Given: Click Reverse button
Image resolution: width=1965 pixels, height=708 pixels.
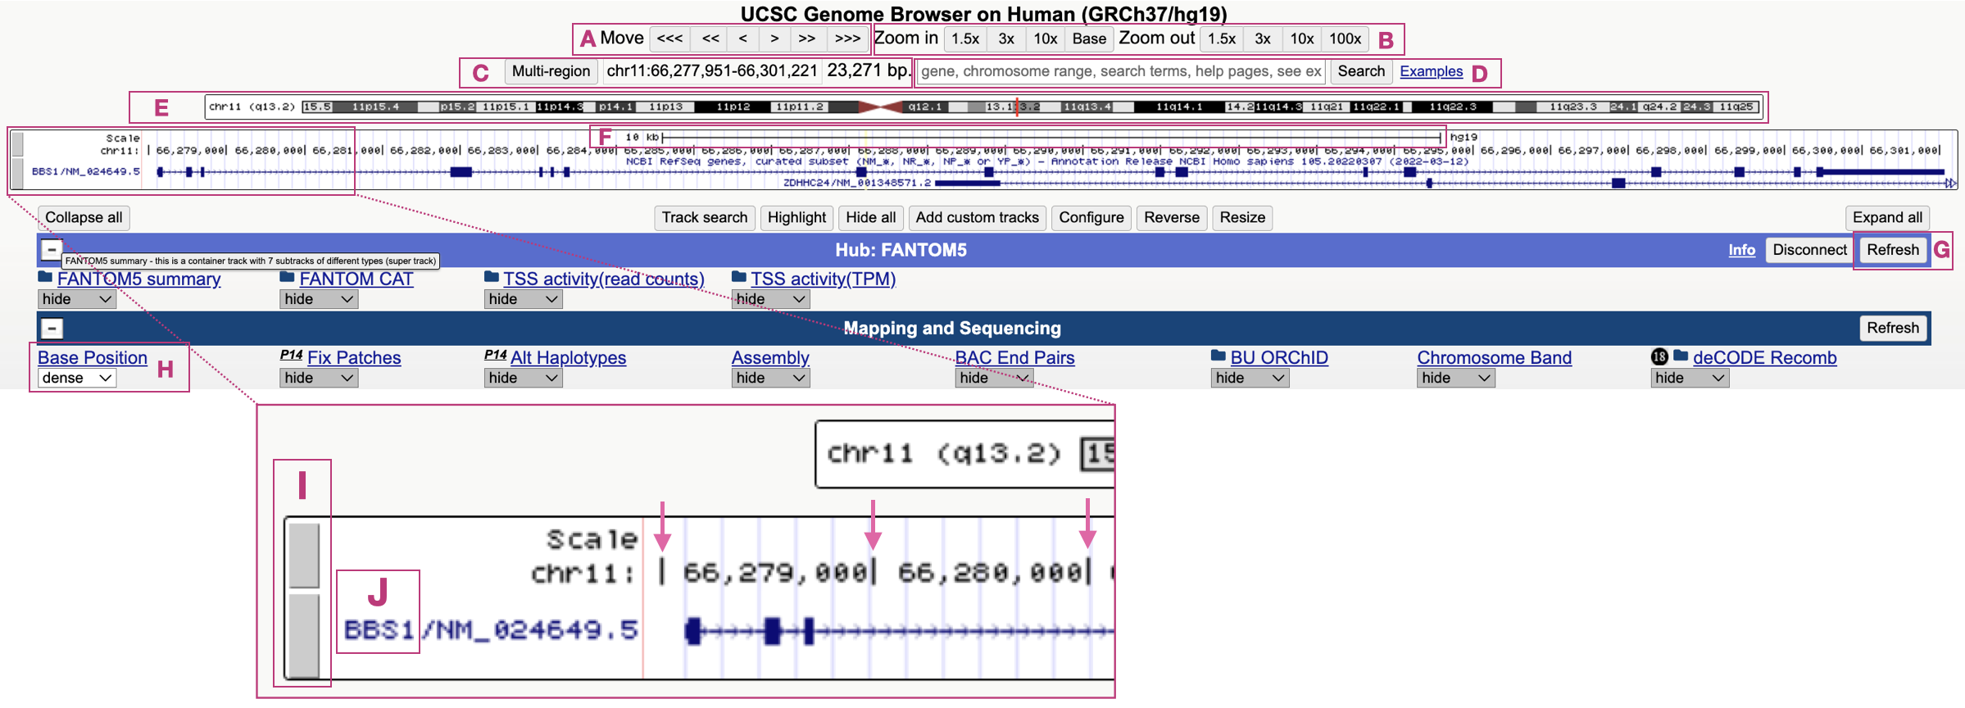Looking at the screenshot, I should pos(1172,217).
